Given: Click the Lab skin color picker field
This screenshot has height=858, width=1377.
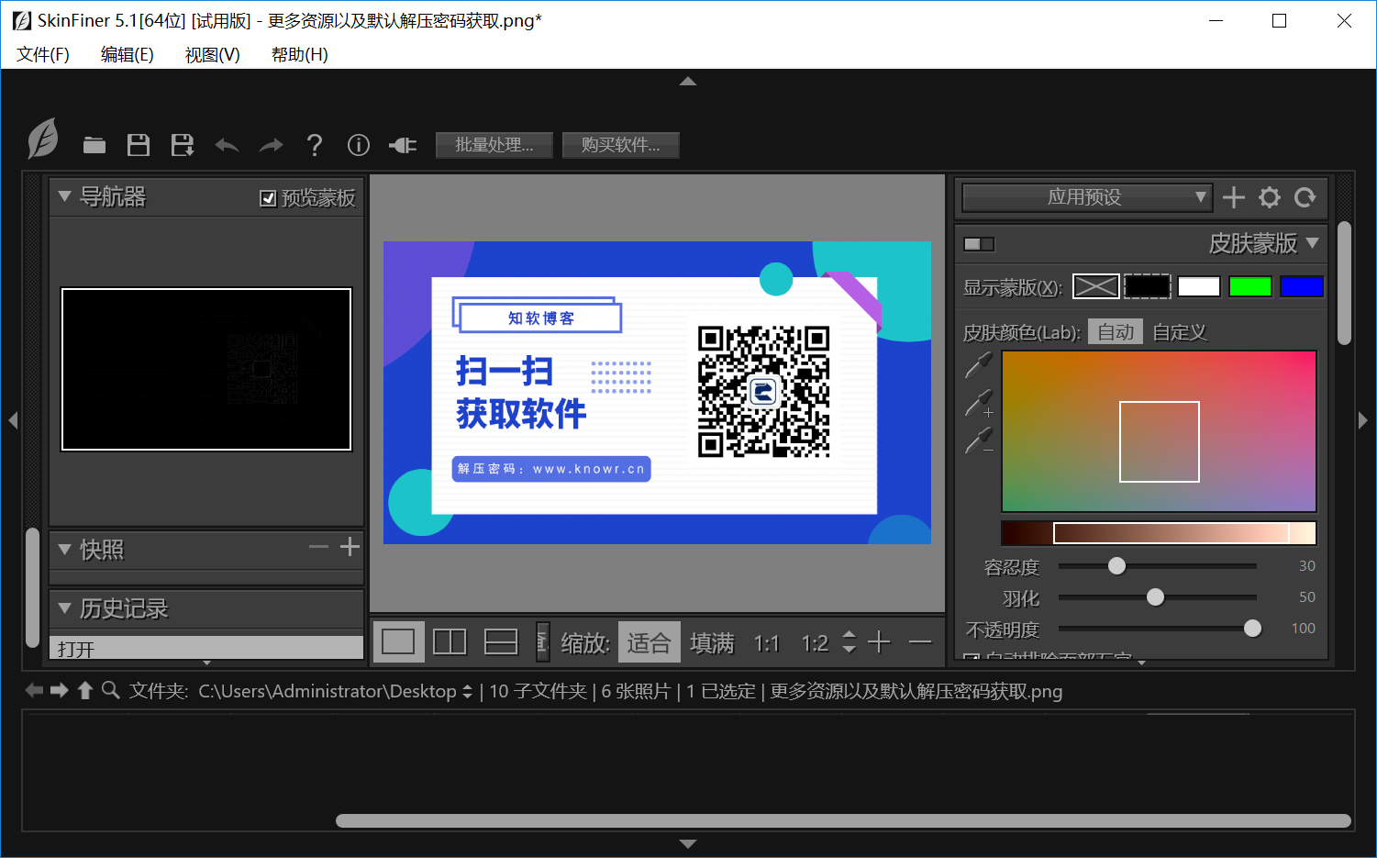Looking at the screenshot, I should point(1160,431).
